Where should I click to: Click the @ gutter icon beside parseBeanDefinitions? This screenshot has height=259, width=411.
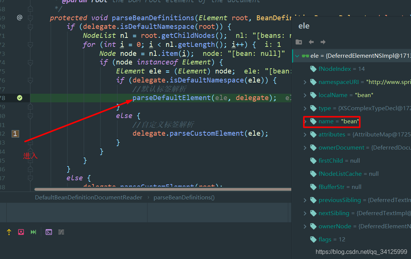pos(20,17)
